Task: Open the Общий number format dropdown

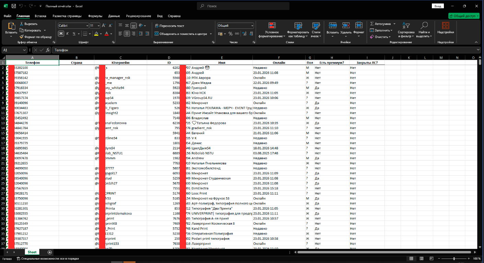Action: (252, 26)
